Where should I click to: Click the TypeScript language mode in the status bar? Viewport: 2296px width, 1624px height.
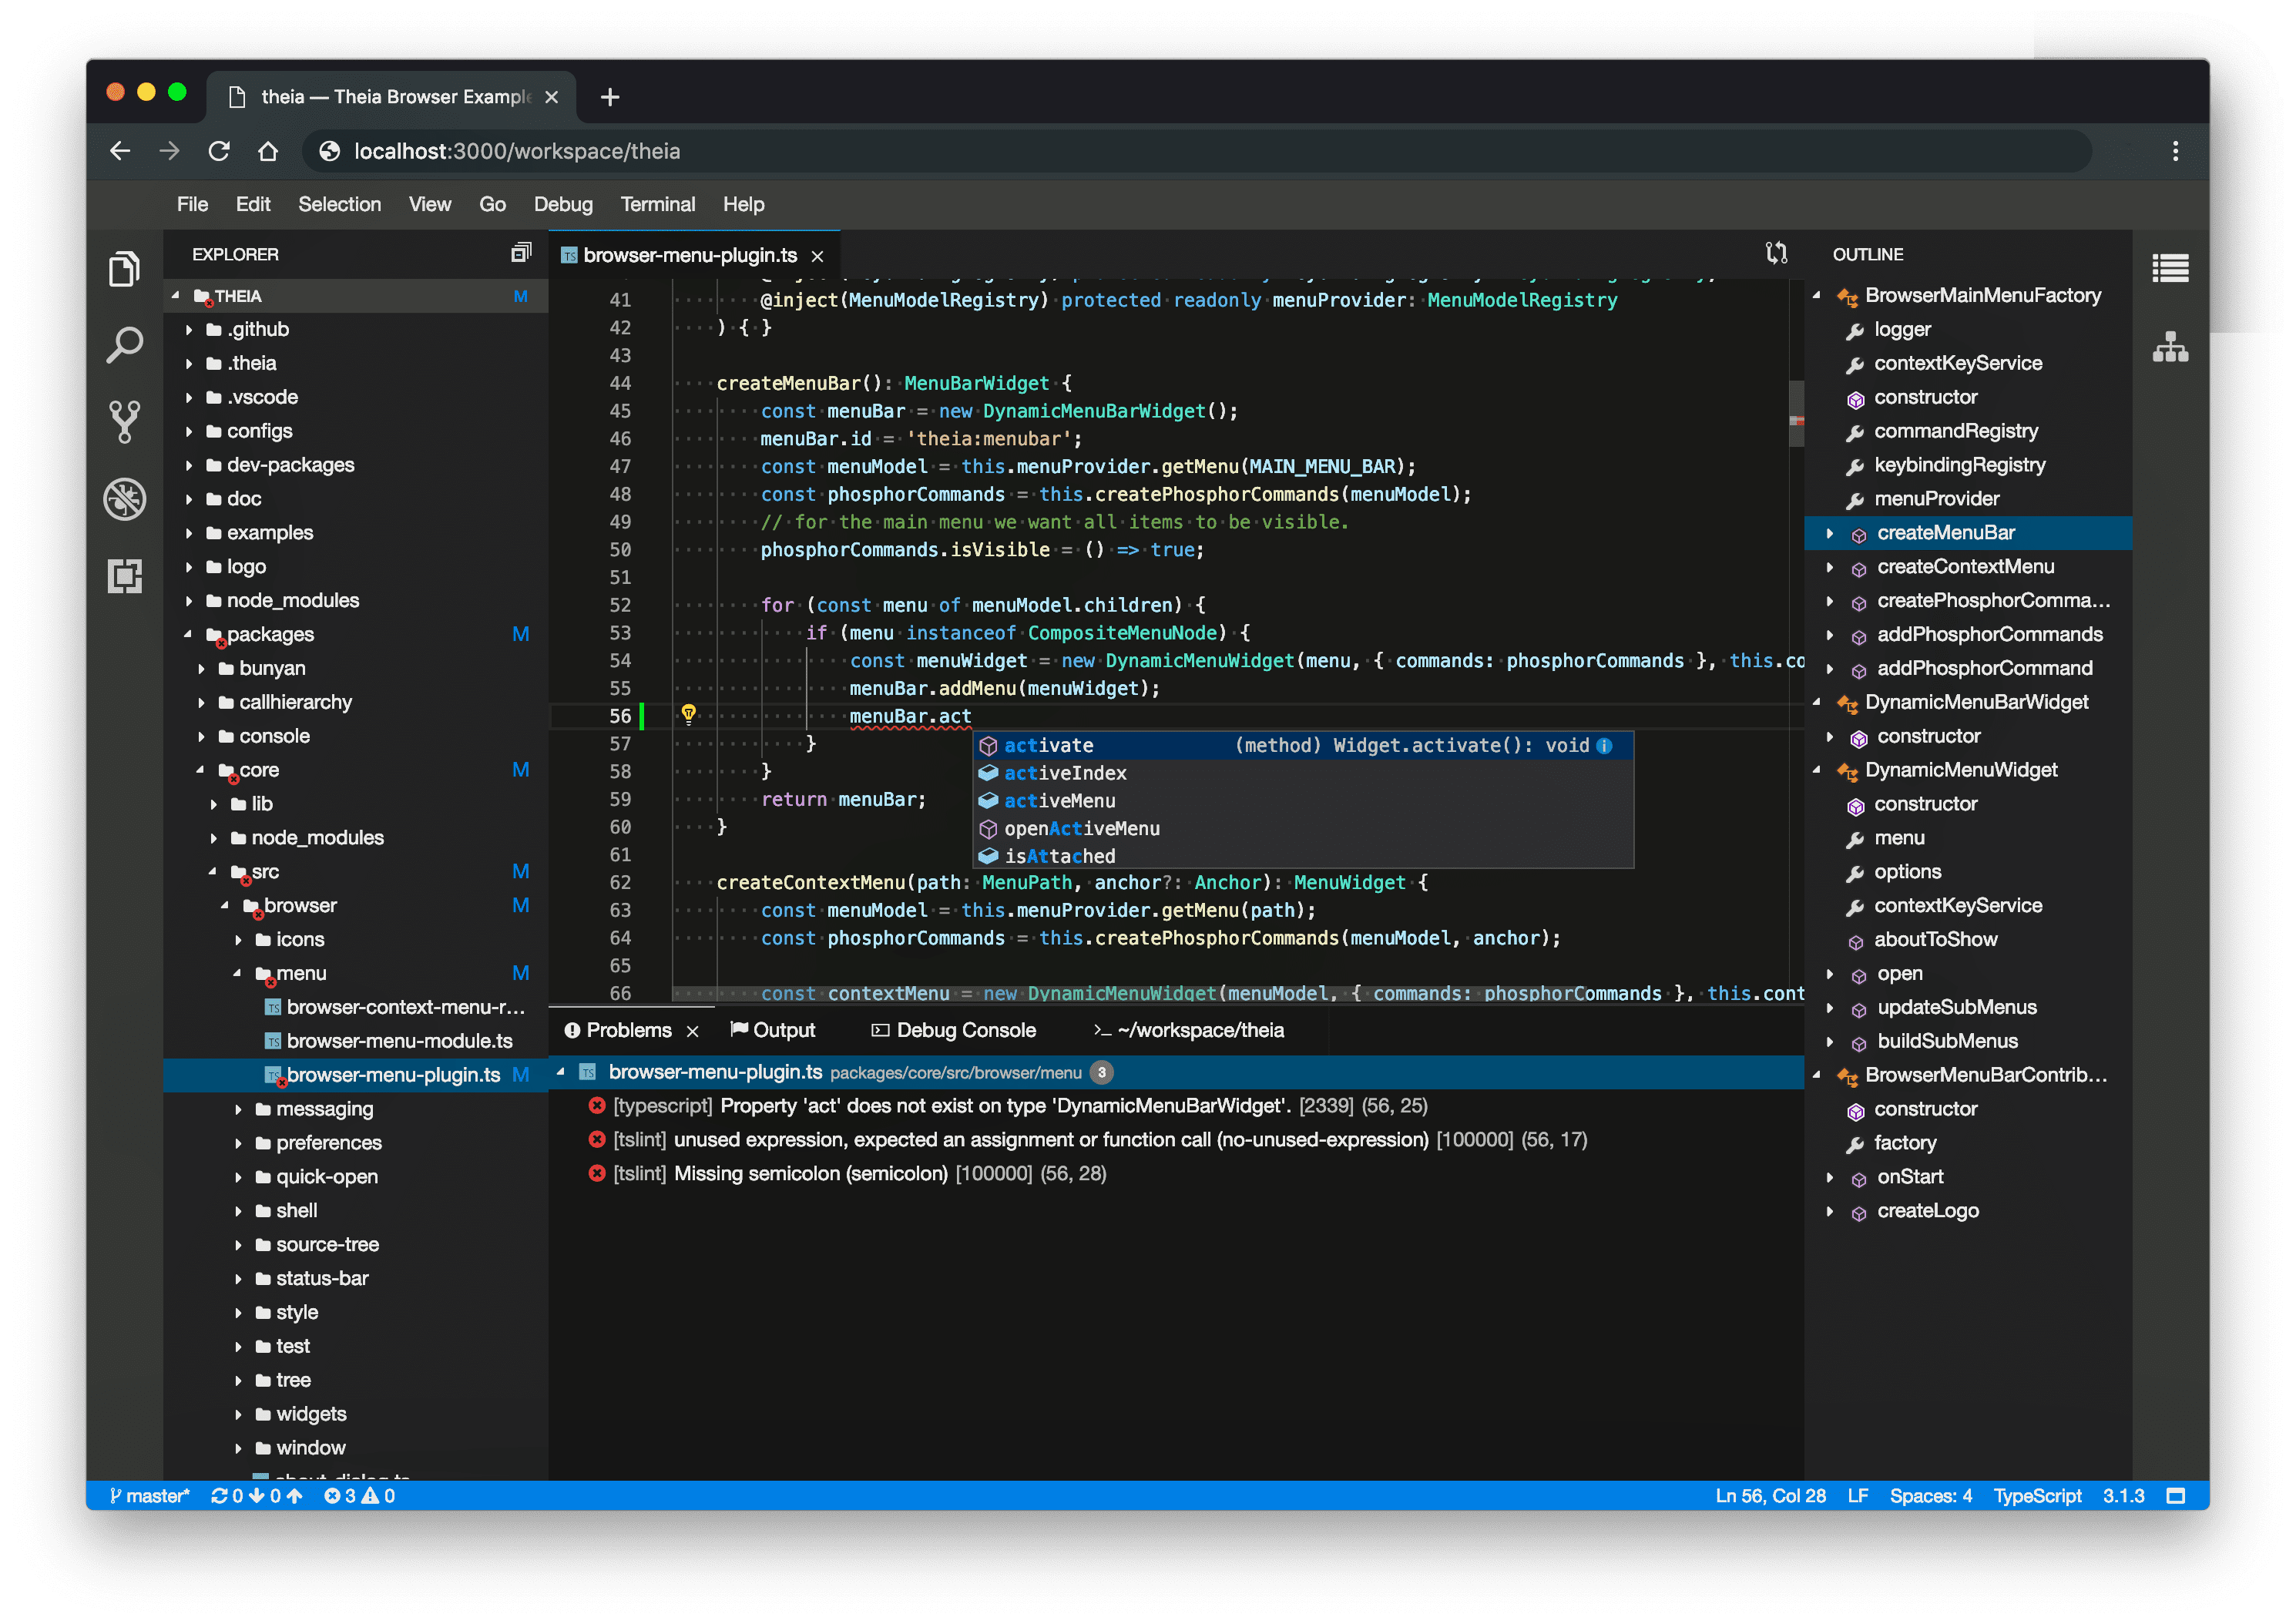click(2037, 1496)
